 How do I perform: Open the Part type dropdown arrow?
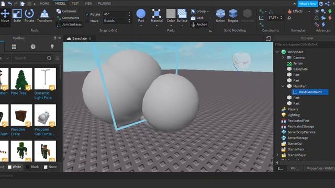pos(141,26)
